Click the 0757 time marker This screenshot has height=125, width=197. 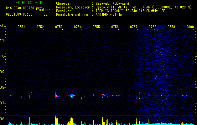pyautogui.click(x=134, y=27)
